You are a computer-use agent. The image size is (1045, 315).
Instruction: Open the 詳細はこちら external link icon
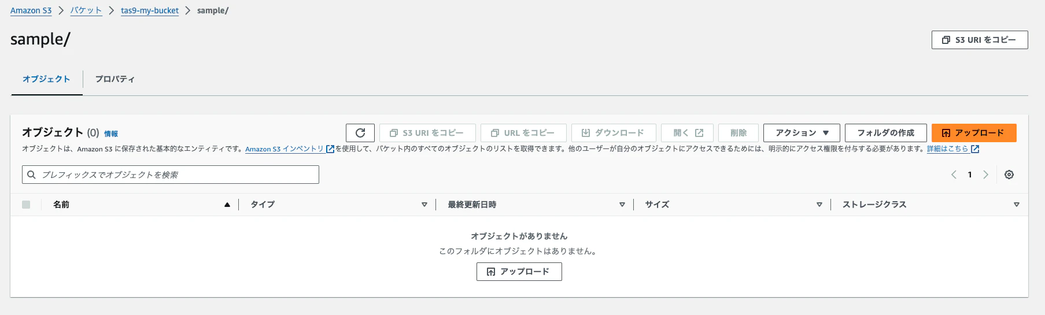click(x=975, y=149)
